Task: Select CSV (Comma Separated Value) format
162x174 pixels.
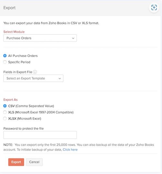Action: pos(5,106)
